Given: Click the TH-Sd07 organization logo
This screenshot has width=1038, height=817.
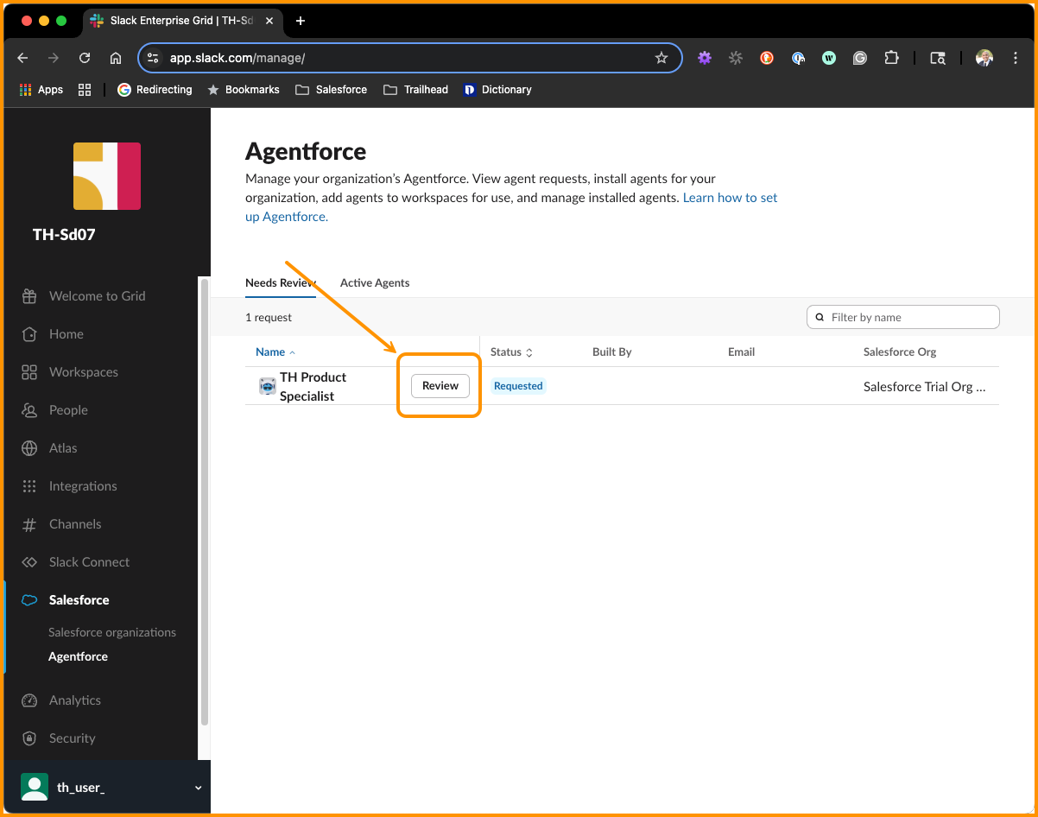Looking at the screenshot, I should coord(106,176).
